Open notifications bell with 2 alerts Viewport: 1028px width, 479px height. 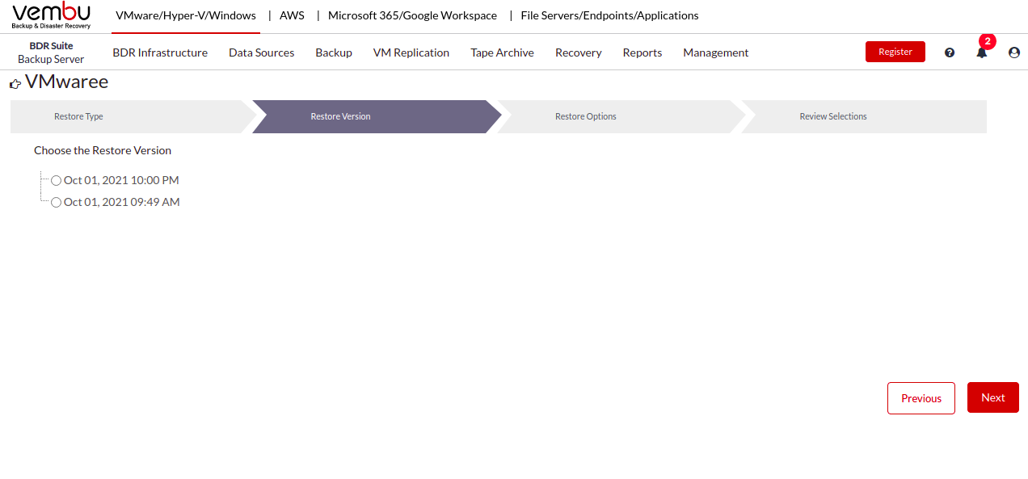(982, 53)
